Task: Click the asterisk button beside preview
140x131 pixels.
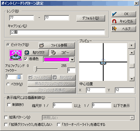Action: (132, 46)
